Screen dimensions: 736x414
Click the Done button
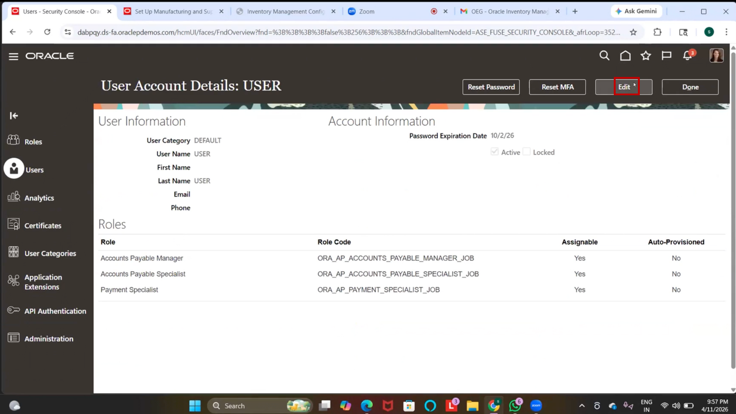tap(690, 87)
